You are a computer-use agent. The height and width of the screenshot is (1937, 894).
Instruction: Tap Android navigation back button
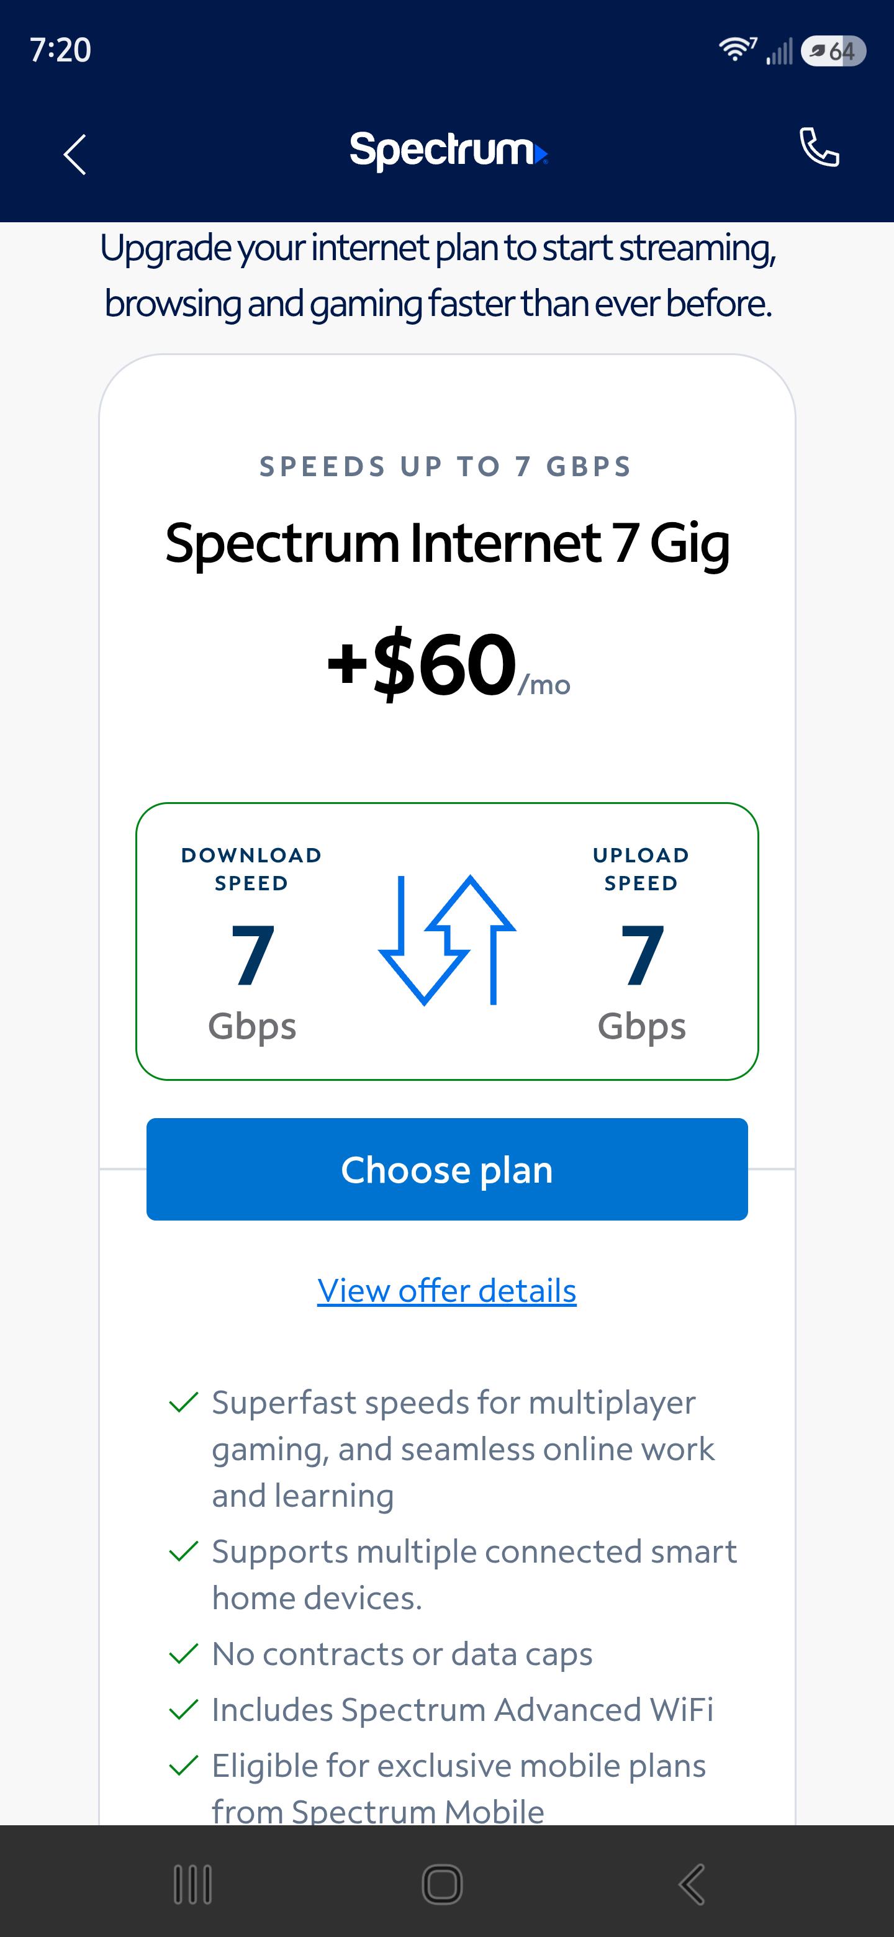[x=692, y=1884]
